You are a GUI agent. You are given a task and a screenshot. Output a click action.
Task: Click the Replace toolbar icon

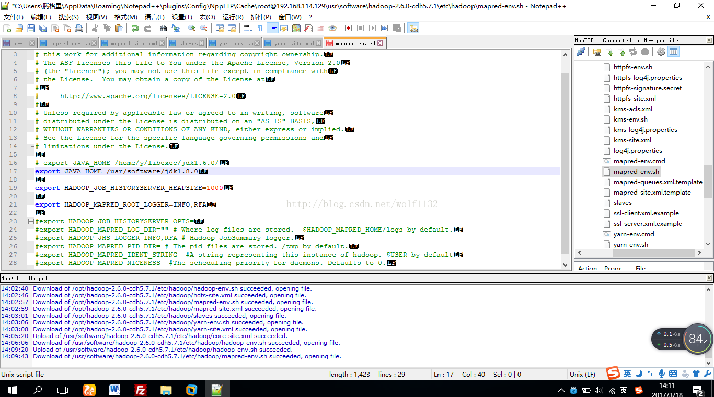176,28
